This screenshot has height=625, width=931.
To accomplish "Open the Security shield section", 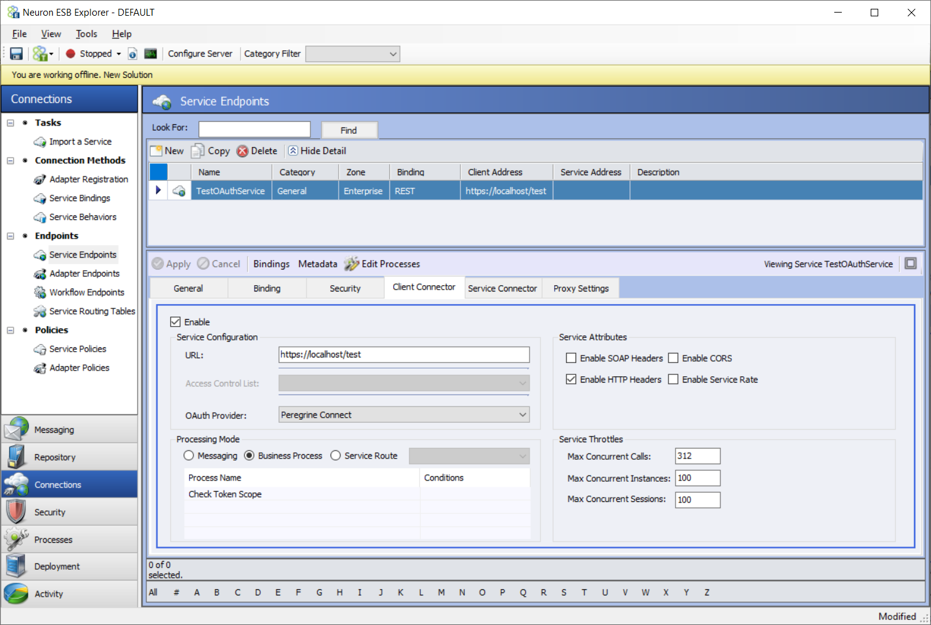I will (69, 512).
